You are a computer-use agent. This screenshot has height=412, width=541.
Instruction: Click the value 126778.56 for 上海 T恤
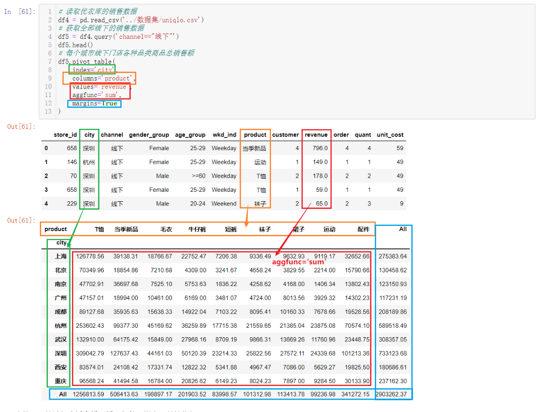(90, 257)
